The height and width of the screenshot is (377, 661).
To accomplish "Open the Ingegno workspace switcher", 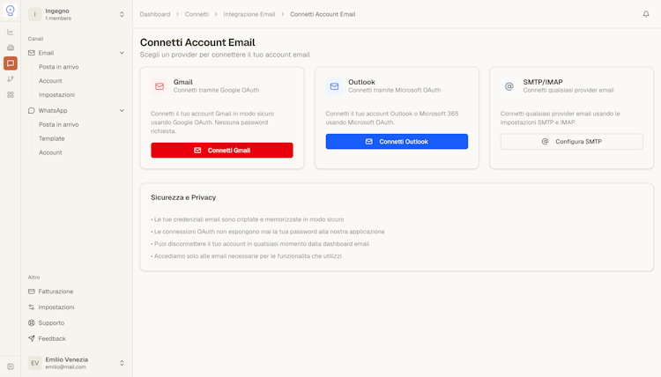I will coord(77,14).
